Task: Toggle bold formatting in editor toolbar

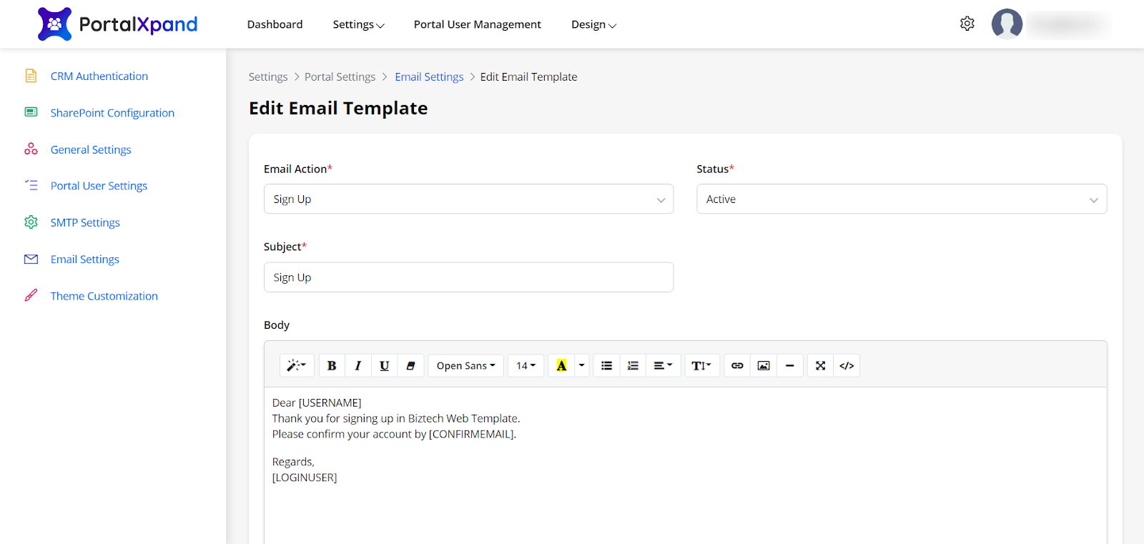Action: tap(332, 365)
